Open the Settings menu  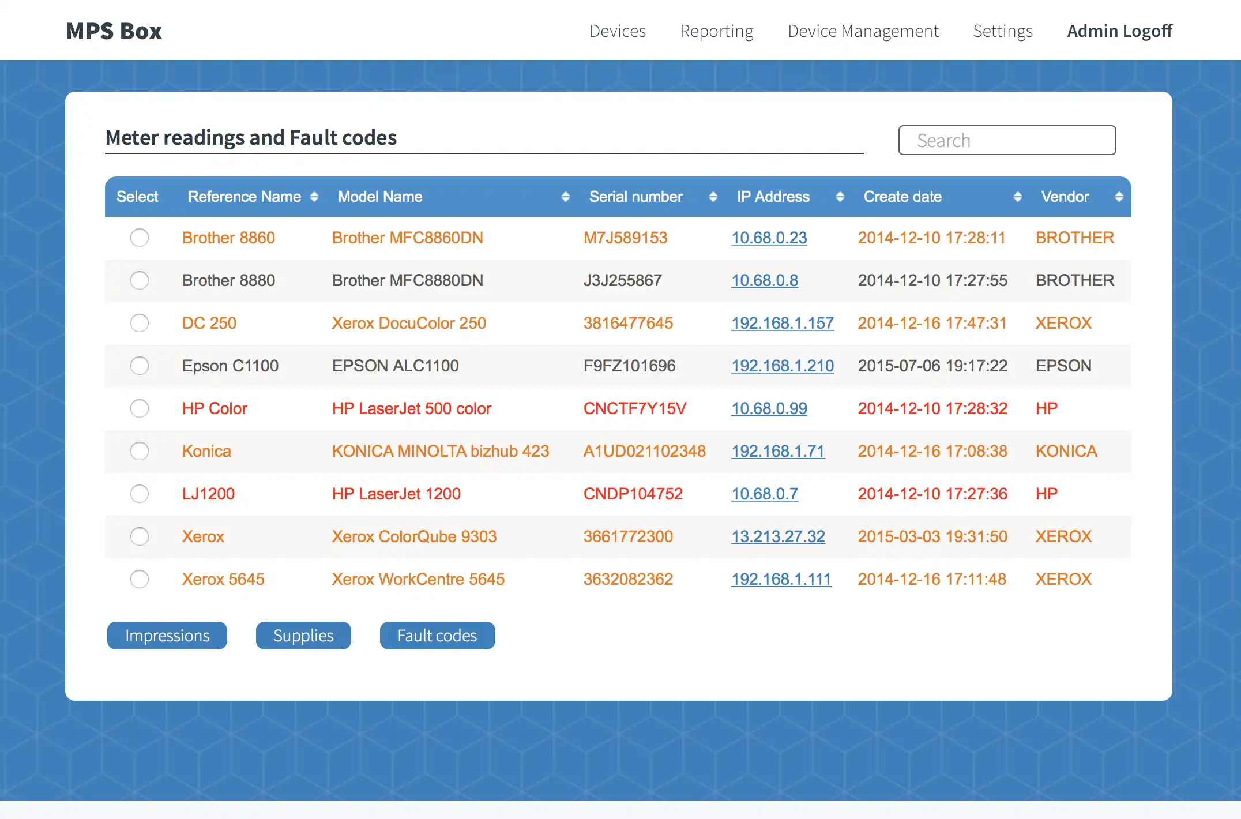pyautogui.click(x=1003, y=31)
